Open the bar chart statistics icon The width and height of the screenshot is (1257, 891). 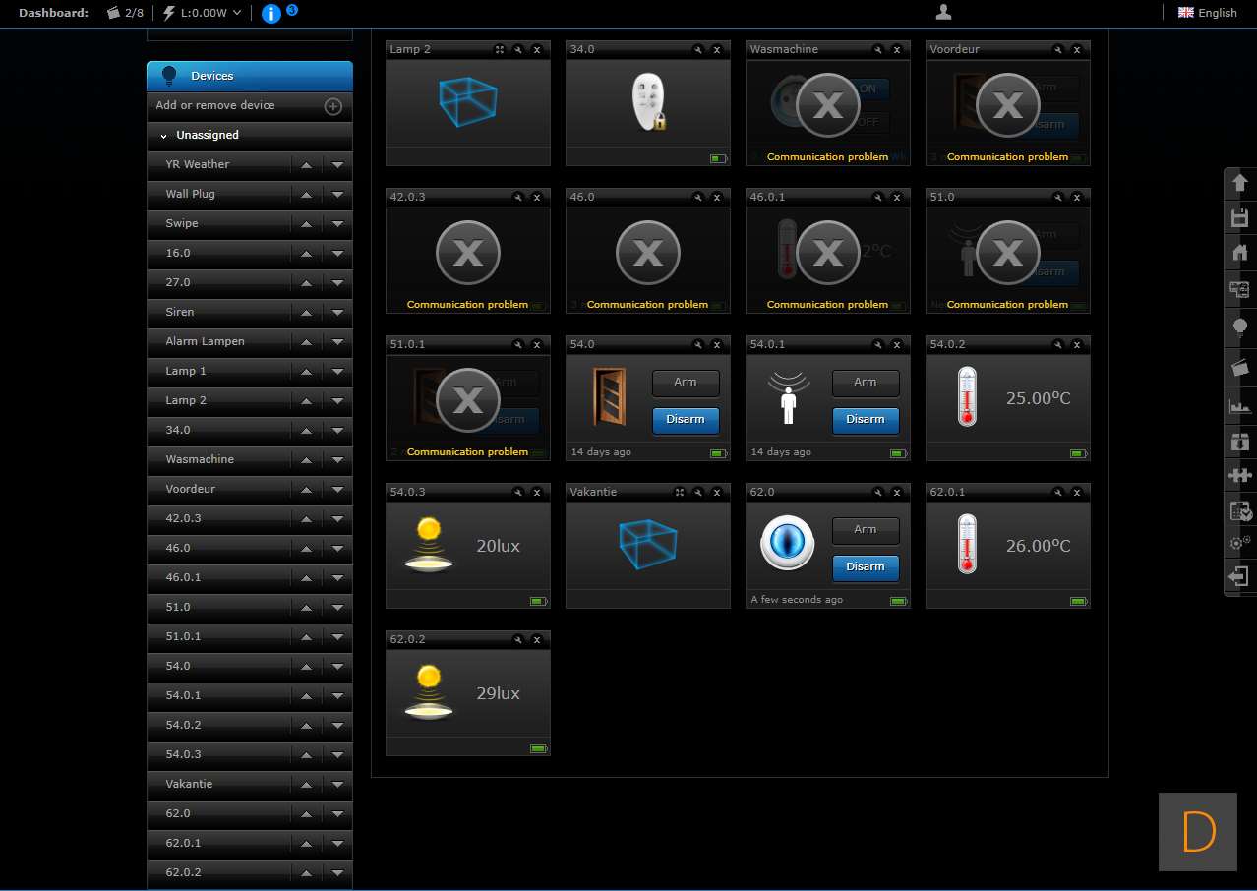click(x=1239, y=405)
